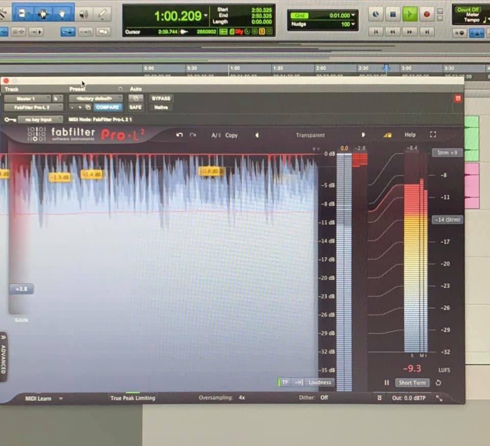Toggle Pro-L 2 full screen mode
Viewport: 490px width, 446px height.
pos(433,135)
